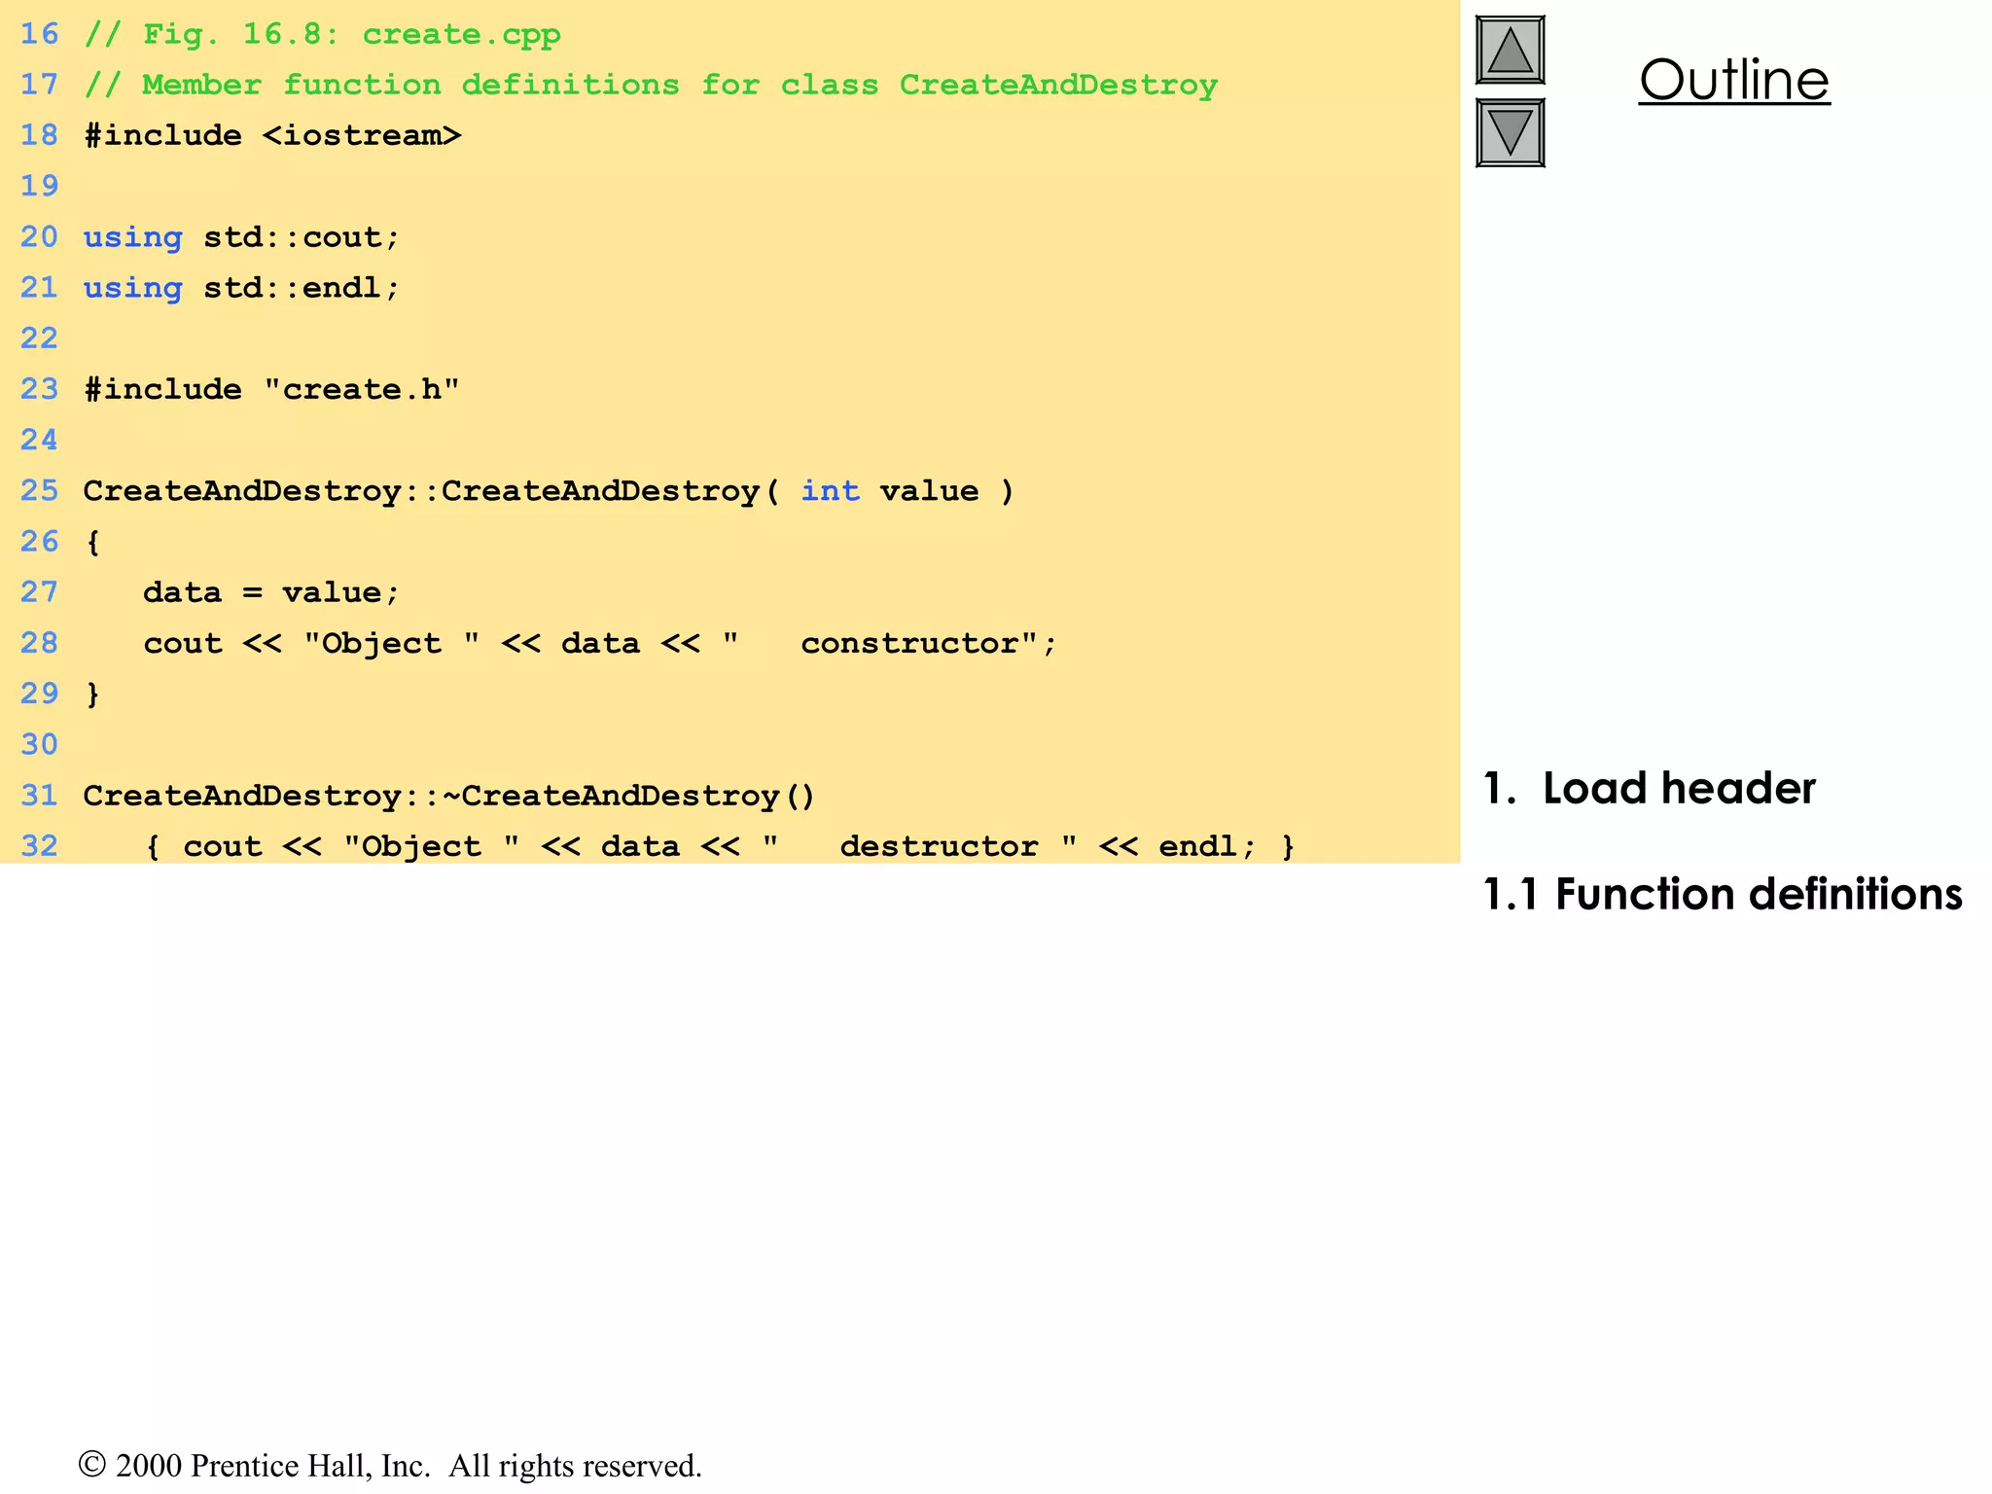Click the 'using std::endl;' statement
The width and height of the screenshot is (1992, 1494).
[x=241, y=288]
